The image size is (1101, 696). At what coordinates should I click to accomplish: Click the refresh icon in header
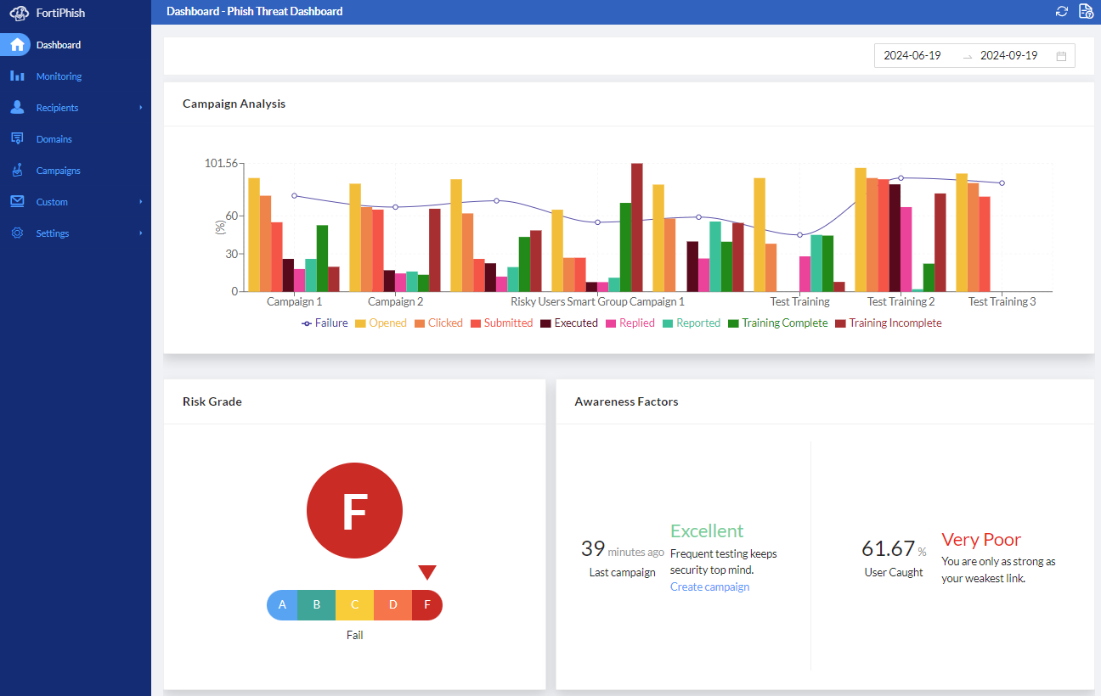coord(1062,11)
